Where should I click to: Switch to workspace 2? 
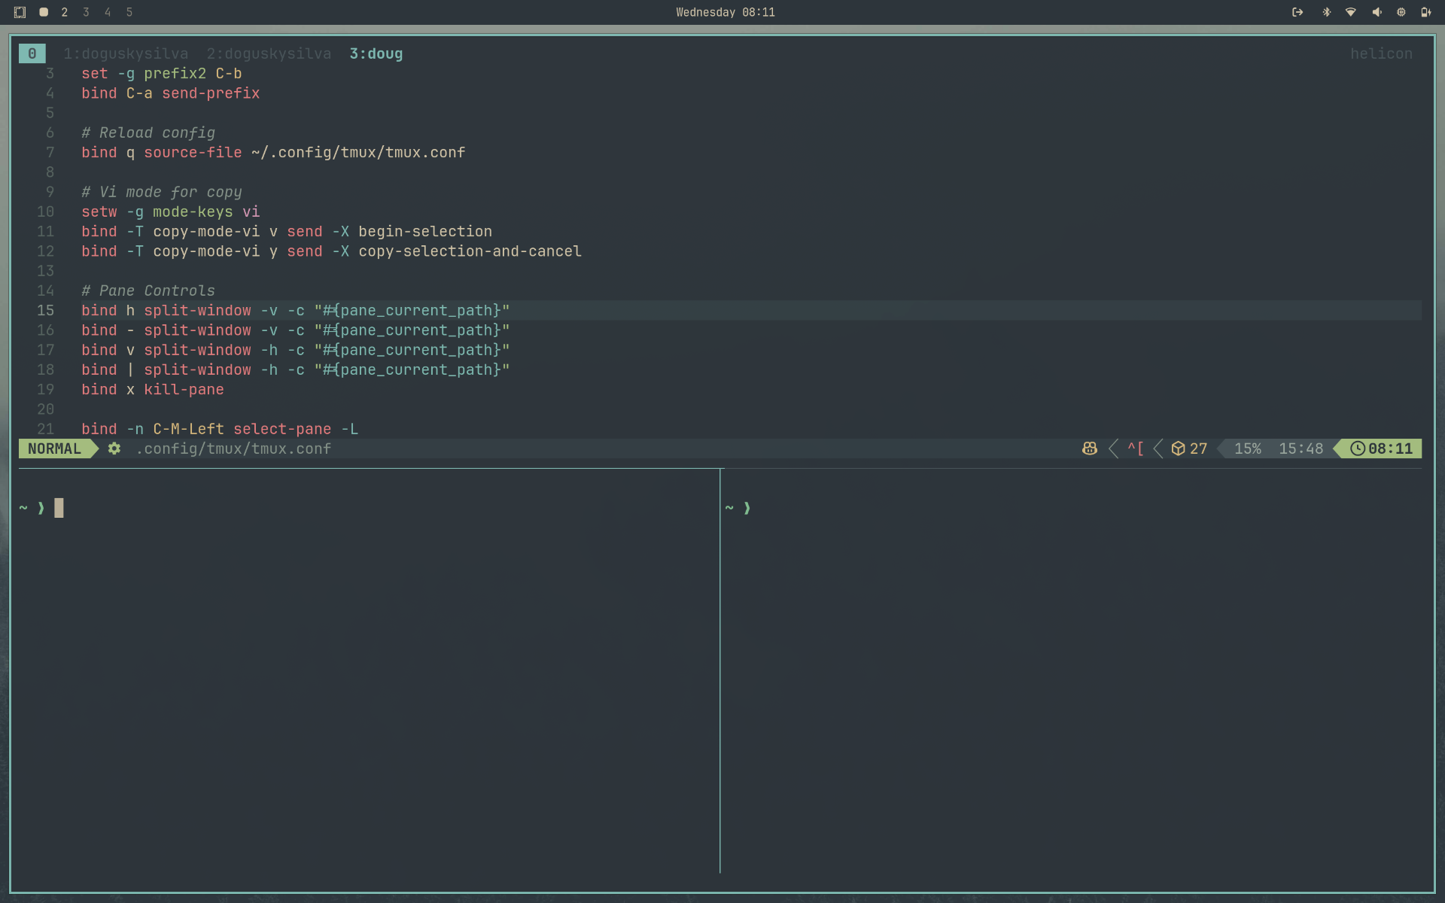click(x=65, y=12)
